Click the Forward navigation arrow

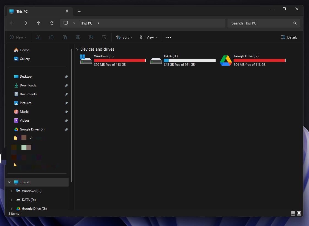[x=25, y=23]
